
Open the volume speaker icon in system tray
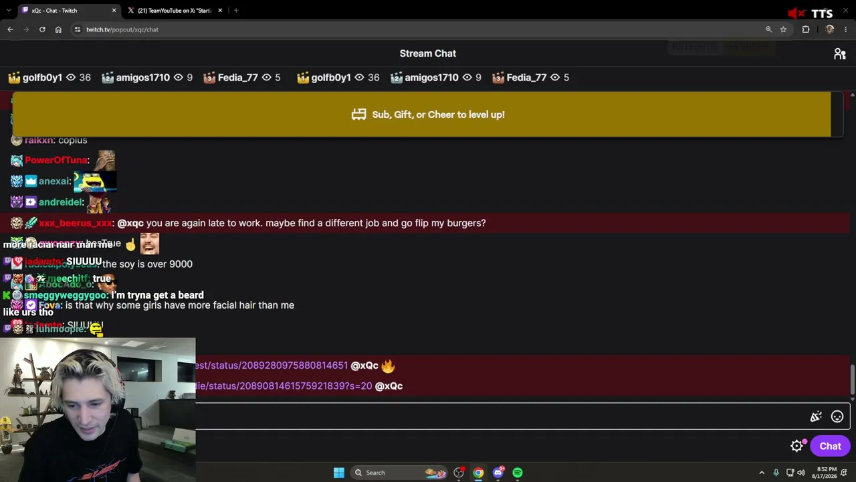coord(801,473)
